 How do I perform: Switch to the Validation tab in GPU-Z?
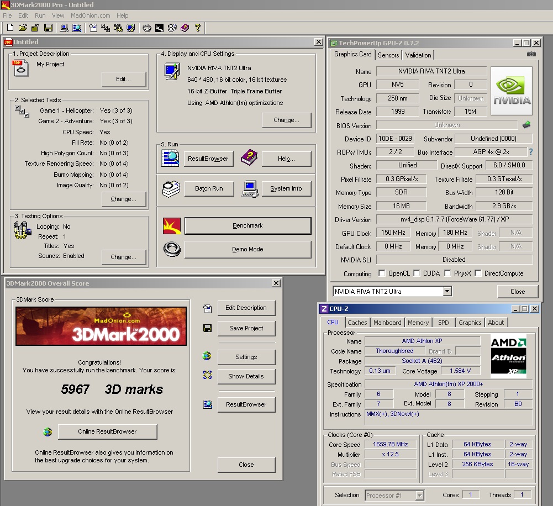[x=418, y=55]
